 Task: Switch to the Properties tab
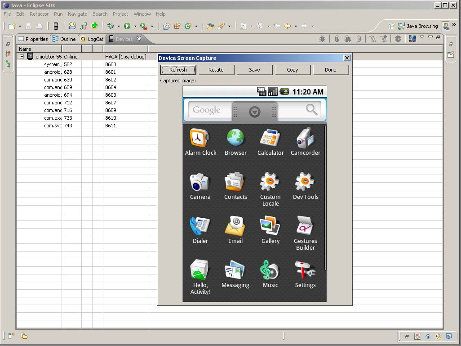pos(33,39)
